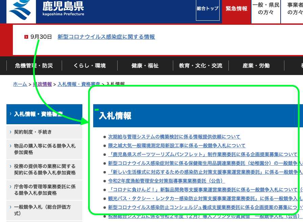Open the 緊急情報 emergency tab

[x=237, y=9]
